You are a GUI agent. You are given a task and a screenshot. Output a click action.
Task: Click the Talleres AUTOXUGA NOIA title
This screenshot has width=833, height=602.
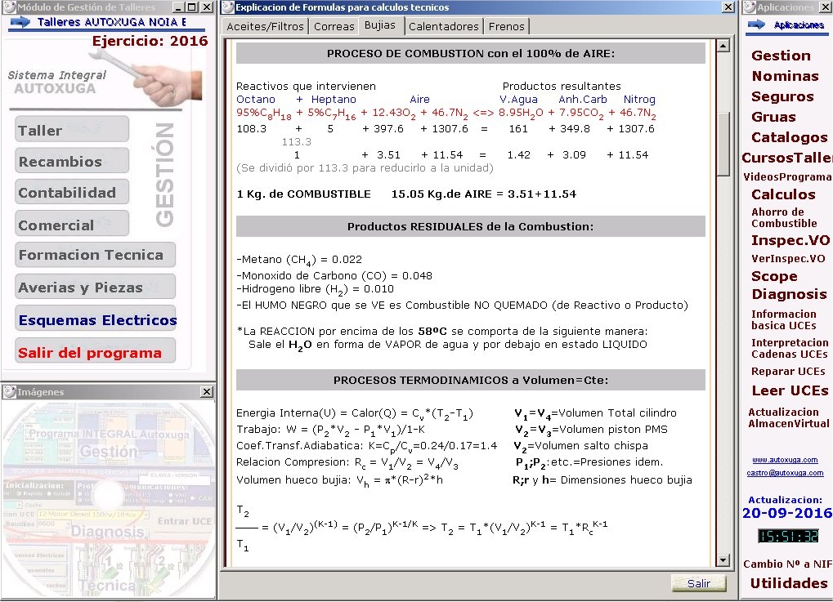click(x=111, y=22)
